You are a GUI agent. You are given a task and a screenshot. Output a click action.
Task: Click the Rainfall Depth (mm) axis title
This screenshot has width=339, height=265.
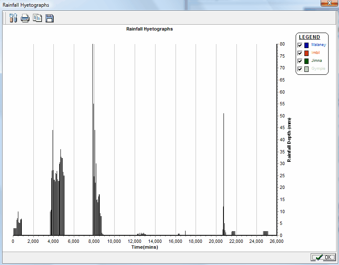coord(289,140)
